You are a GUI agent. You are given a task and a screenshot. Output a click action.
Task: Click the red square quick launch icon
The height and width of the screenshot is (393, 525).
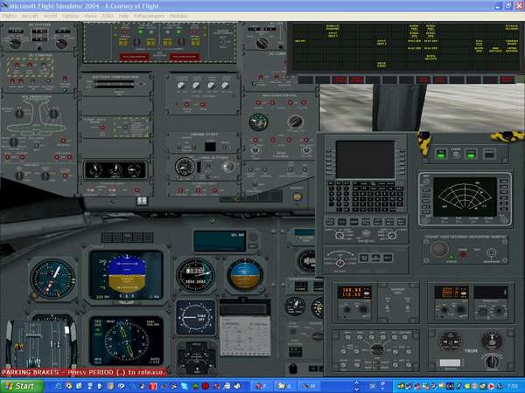[x=153, y=386]
